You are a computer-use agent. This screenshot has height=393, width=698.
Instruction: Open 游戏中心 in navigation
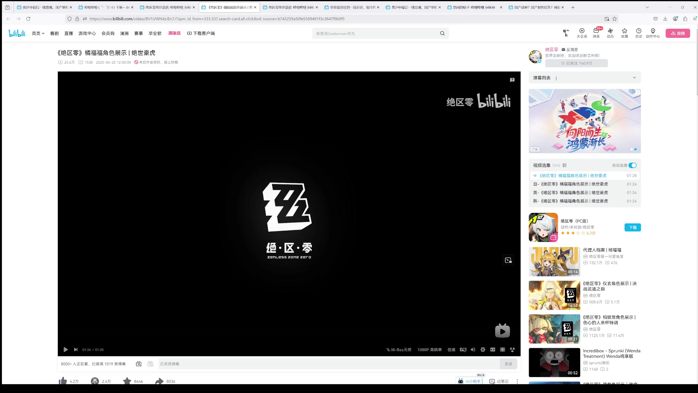coord(87,33)
